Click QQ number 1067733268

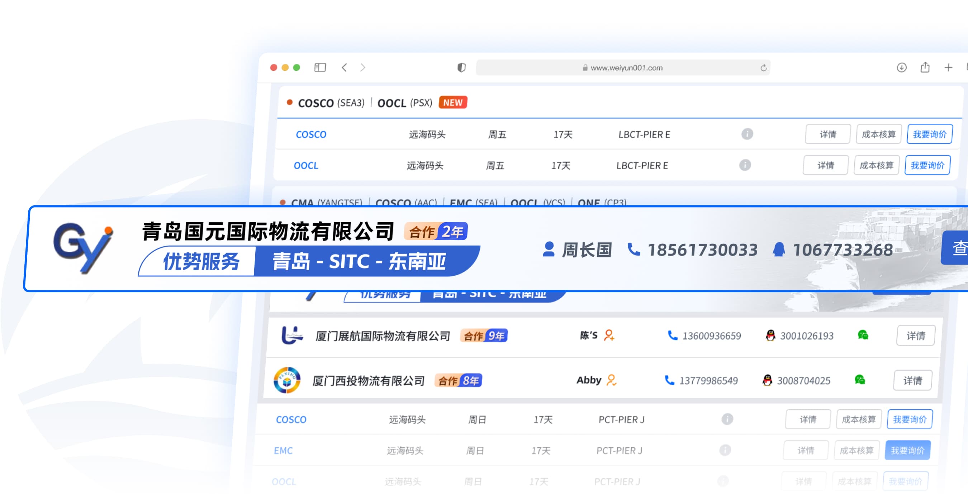(x=843, y=250)
